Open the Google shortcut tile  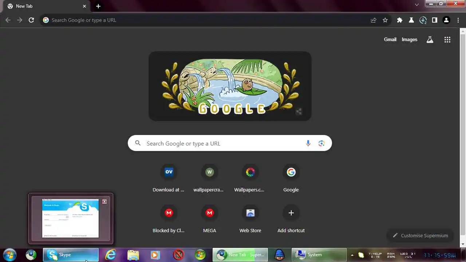click(291, 178)
